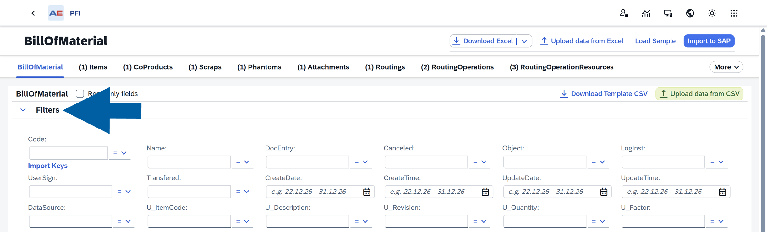Click the Name filter input field

pos(189,162)
